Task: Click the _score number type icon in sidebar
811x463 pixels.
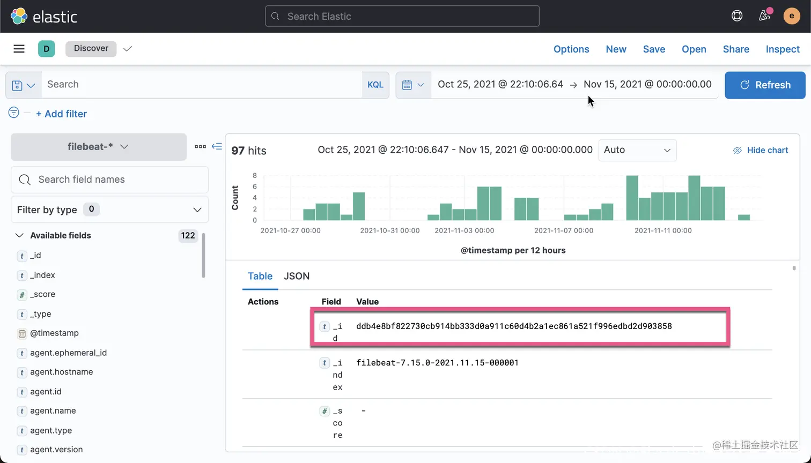Action: tap(22, 295)
